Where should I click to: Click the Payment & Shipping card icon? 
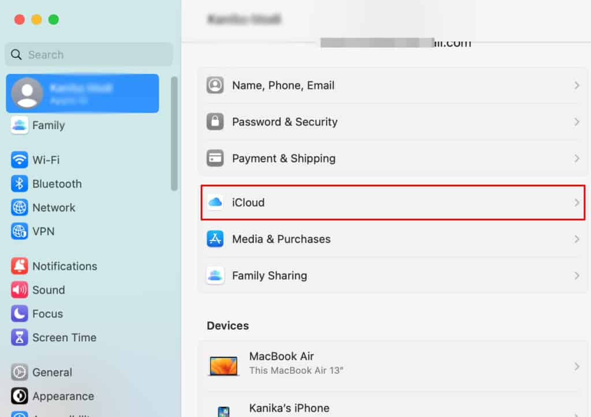(x=215, y=158)
